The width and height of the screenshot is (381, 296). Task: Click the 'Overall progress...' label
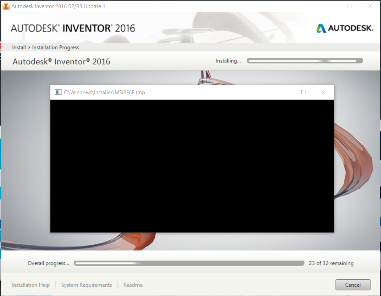(x=48, y=263)
